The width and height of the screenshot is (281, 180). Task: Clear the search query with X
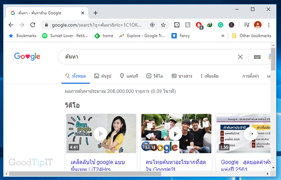(240, 57)
